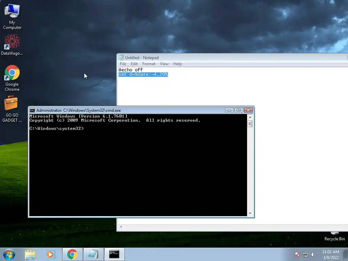Open the Recycle Bin on the desktop

pos(334,237)
